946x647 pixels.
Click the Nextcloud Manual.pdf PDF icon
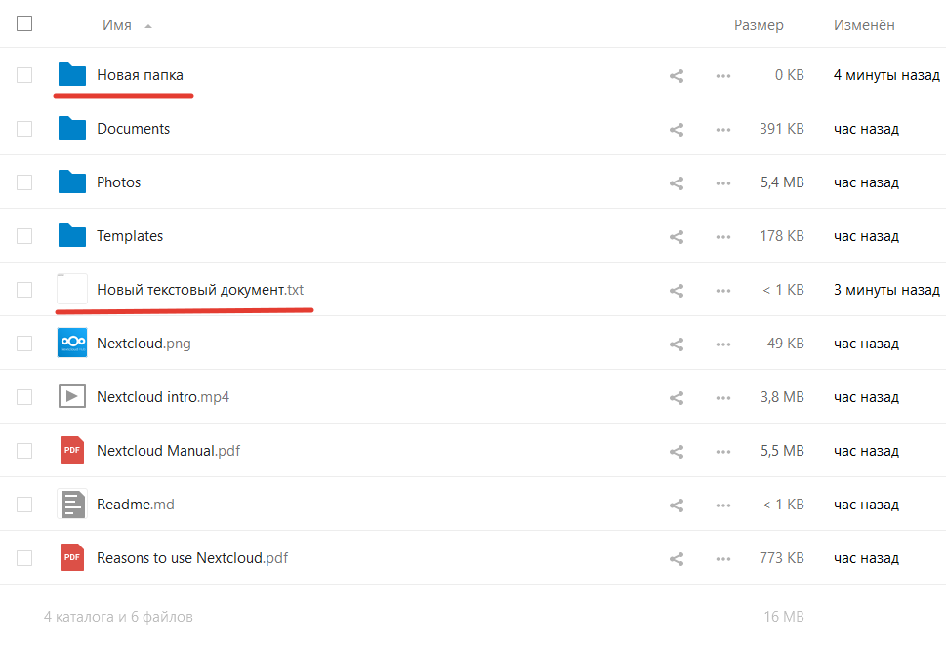(x=72, y=450)
